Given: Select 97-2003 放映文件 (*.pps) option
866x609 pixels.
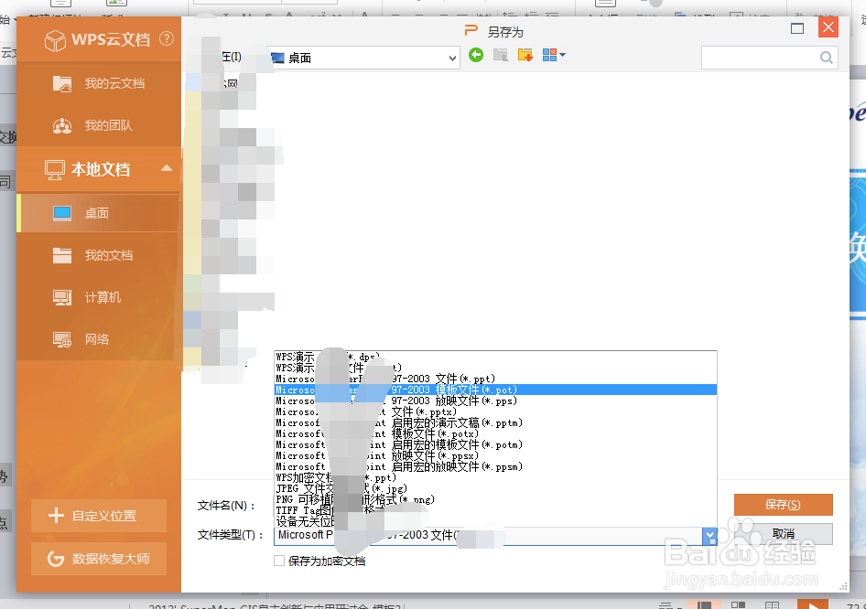Looking at the screenshot, I should (495, 401).
